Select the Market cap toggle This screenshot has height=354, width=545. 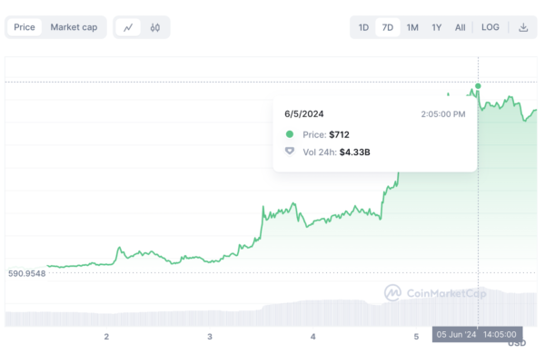pyautogui.click(x=74, y=27)
